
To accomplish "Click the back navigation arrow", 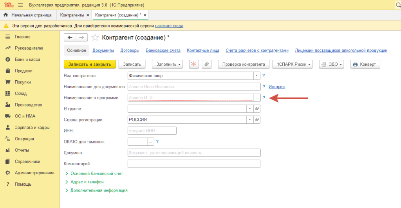I will (70, 37).
